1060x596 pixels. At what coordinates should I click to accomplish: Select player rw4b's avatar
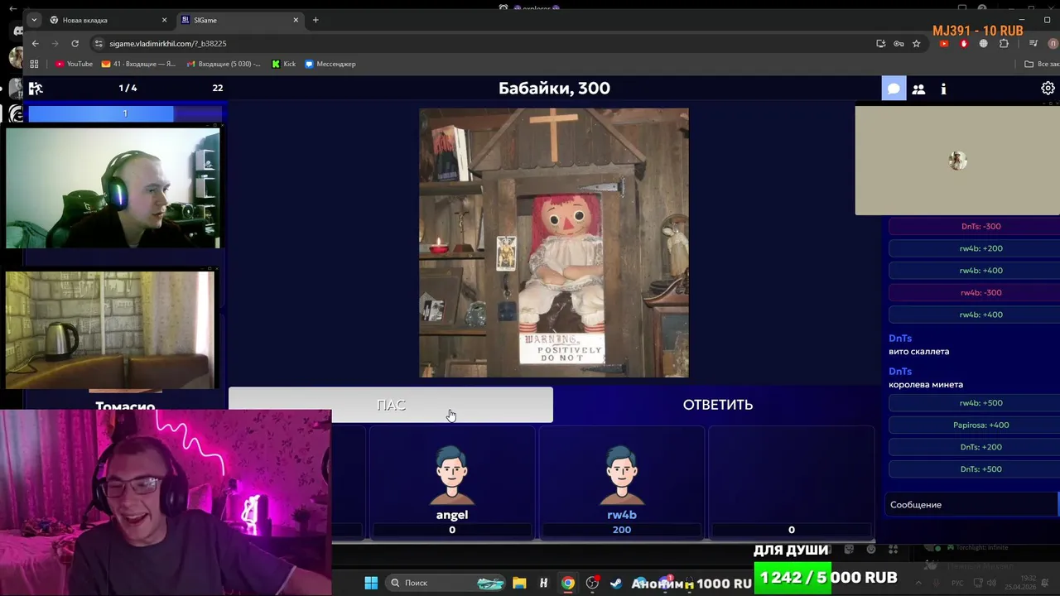click(x=622, y=476)
